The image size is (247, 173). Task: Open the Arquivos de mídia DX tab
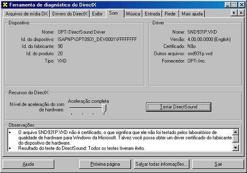26,14
